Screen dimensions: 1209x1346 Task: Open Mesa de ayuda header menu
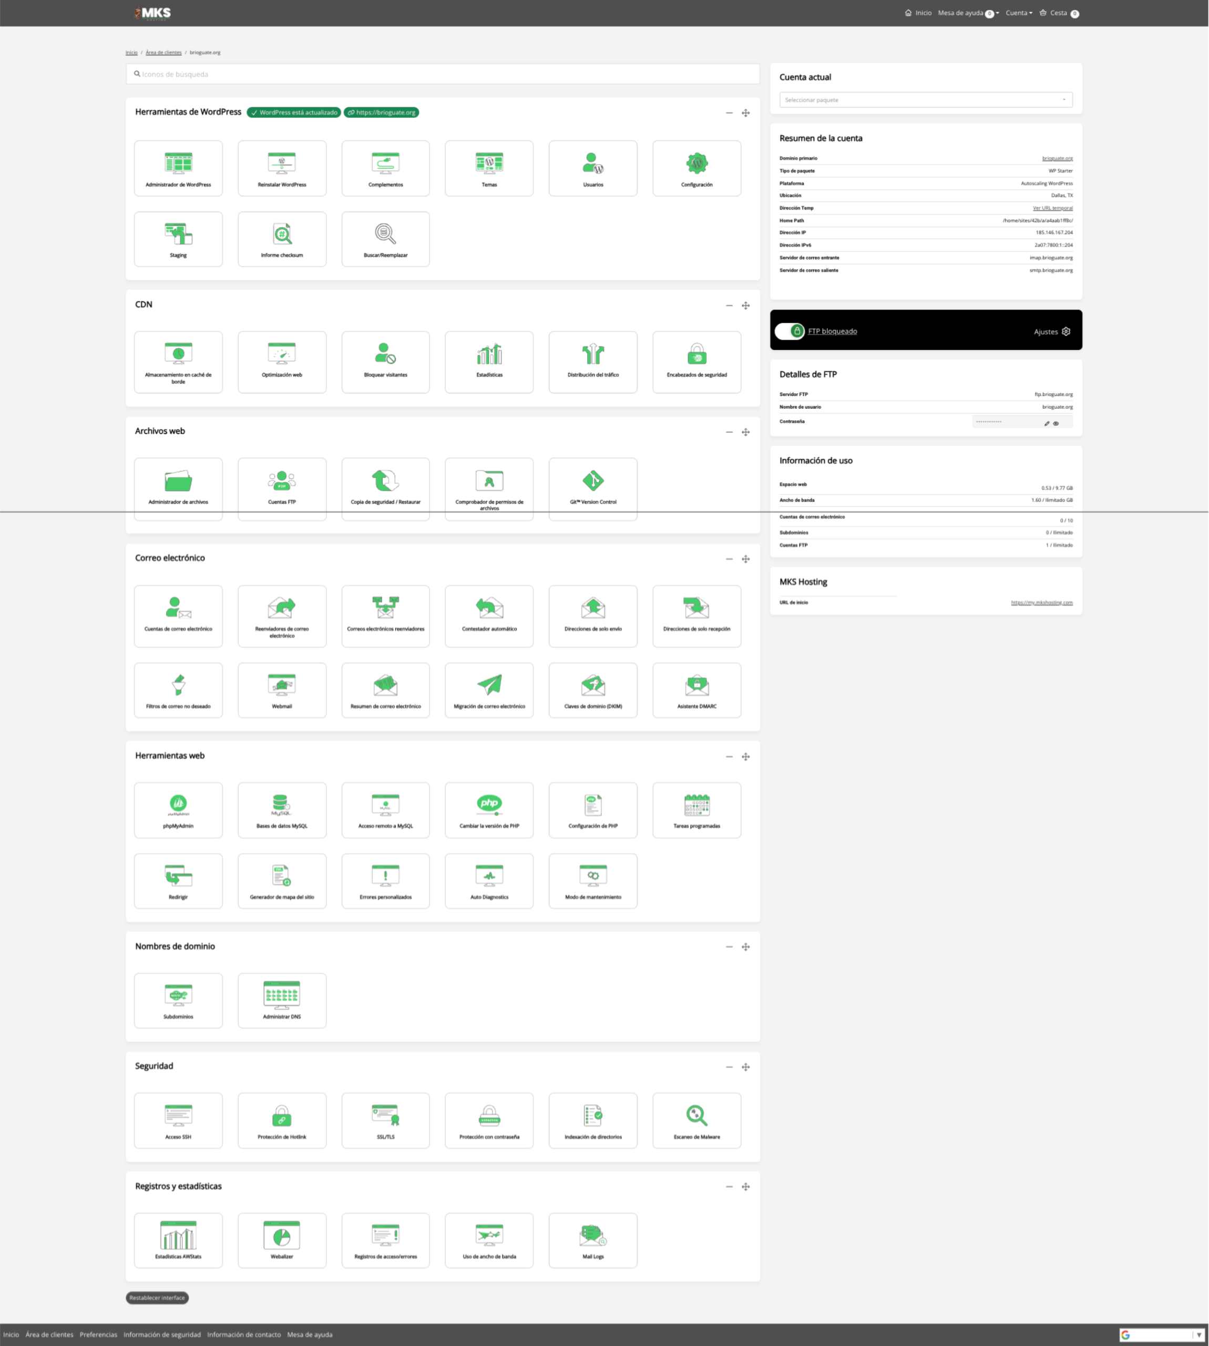pos(969,13)
